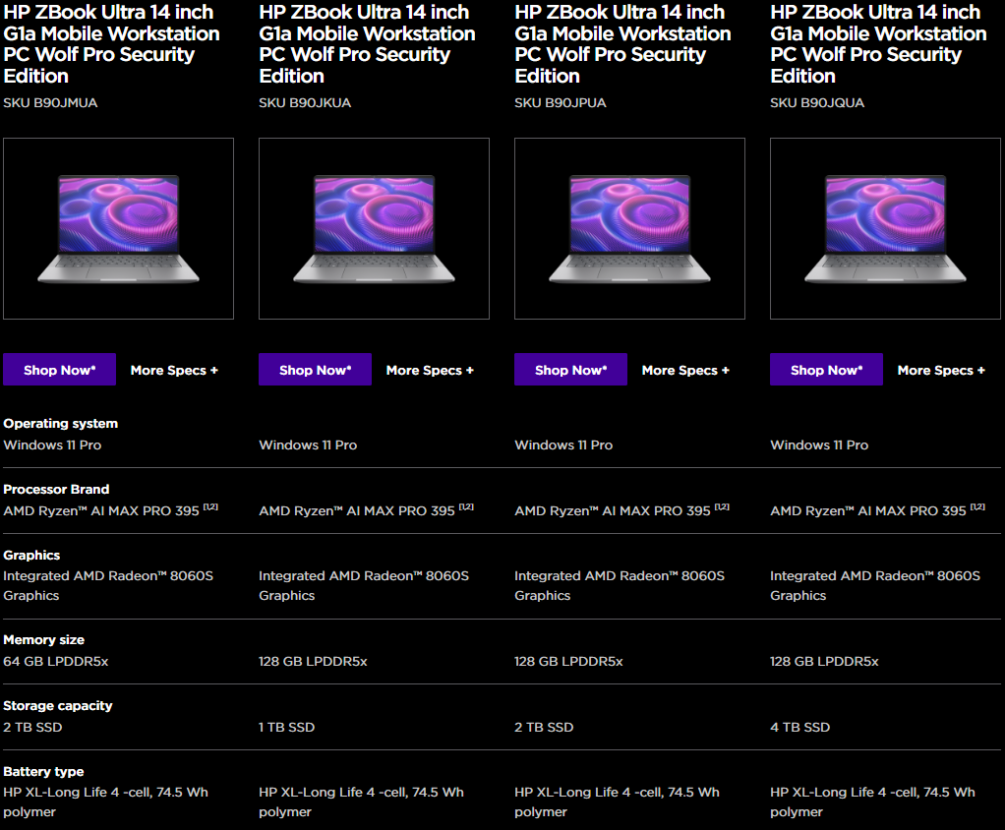Image resolution: width=1005 pixels, height=830 pixels.
Task: Click the product title above SKU B90JQUA
Action: pos(878,44)
